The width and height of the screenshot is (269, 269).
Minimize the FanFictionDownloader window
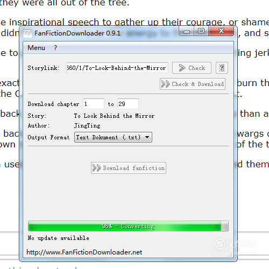(x=187, y=31)
